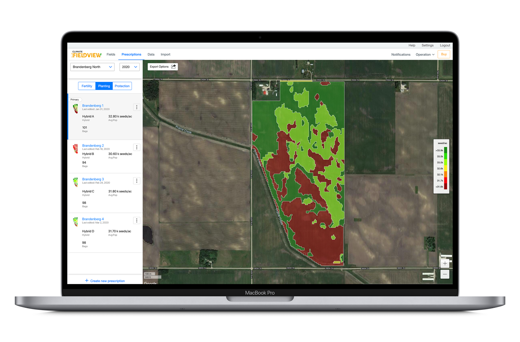This screenshot has width=520, height=342.
Task: Open three-dot menu for Brandenberg 4
Action: coord(137,221)
